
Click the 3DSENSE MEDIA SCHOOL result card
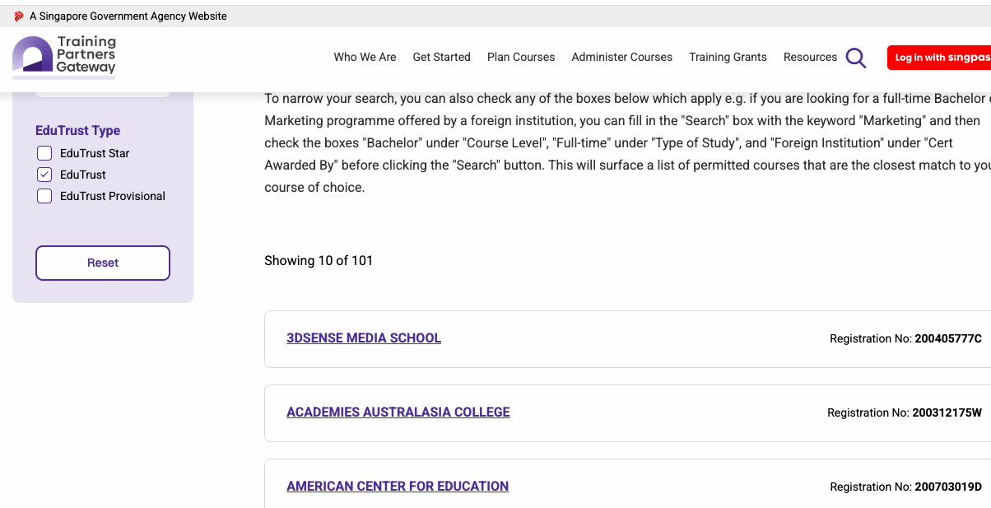coord(627,339)
